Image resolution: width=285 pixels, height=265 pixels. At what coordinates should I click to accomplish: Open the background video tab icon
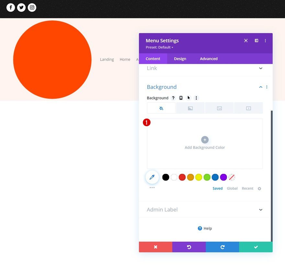(x=248, y=108)
